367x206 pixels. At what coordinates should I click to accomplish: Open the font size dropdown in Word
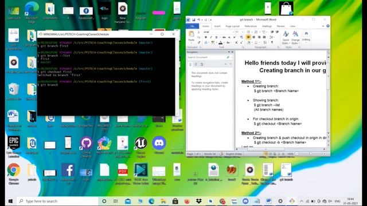click(x=243, y=32)
